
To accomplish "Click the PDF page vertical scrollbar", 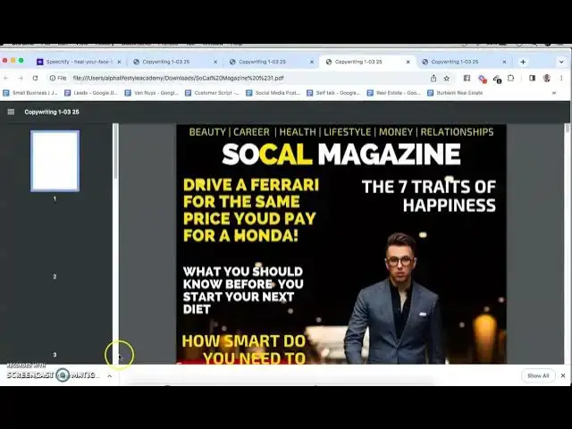I will pyautogui.click(x=568, y=129).
